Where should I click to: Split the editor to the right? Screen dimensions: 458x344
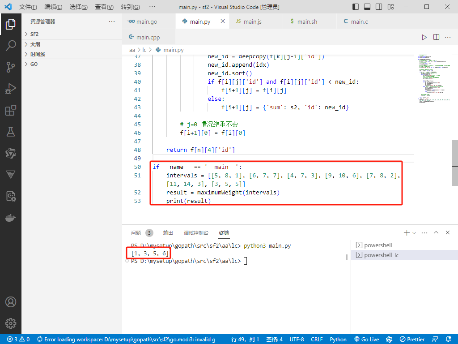(x=436, y=37)
